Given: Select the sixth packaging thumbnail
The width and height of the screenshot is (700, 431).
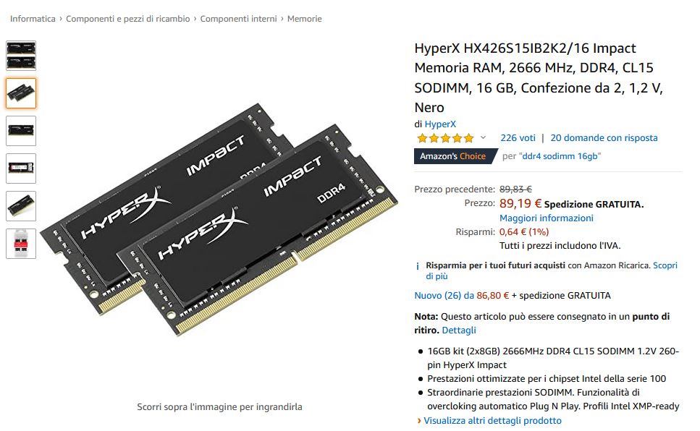Looking at the screenshot, I should (x=21, y=244).
